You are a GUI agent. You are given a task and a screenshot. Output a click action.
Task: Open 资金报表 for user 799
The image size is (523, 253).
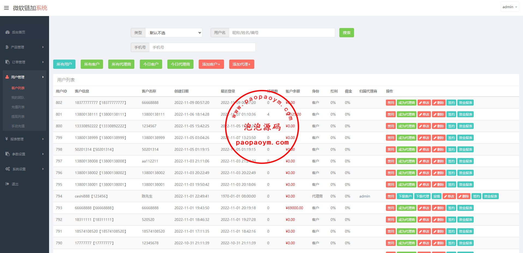pos(465,138)
